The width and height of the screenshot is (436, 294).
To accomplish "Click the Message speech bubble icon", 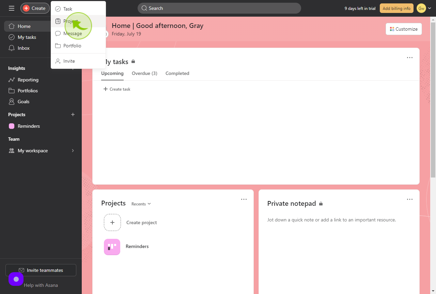I will [x=58, y=33].
